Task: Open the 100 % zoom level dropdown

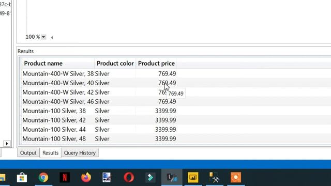Action: [43, 37]
